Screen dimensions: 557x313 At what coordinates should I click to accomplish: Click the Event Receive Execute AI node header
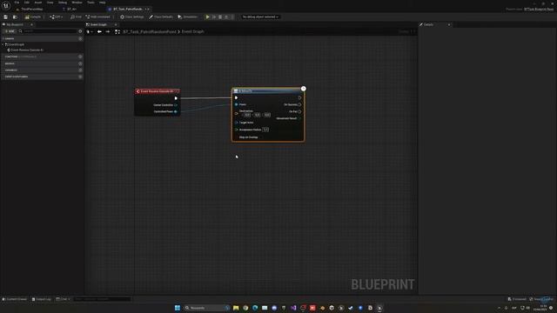tap(157, 91)
